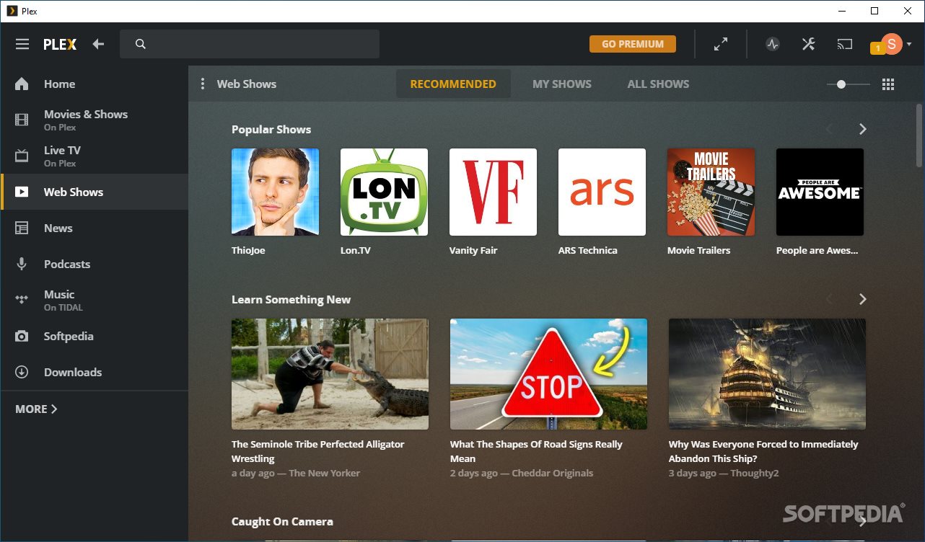Open Downloads in the sidebar

(x=95, y=372)
